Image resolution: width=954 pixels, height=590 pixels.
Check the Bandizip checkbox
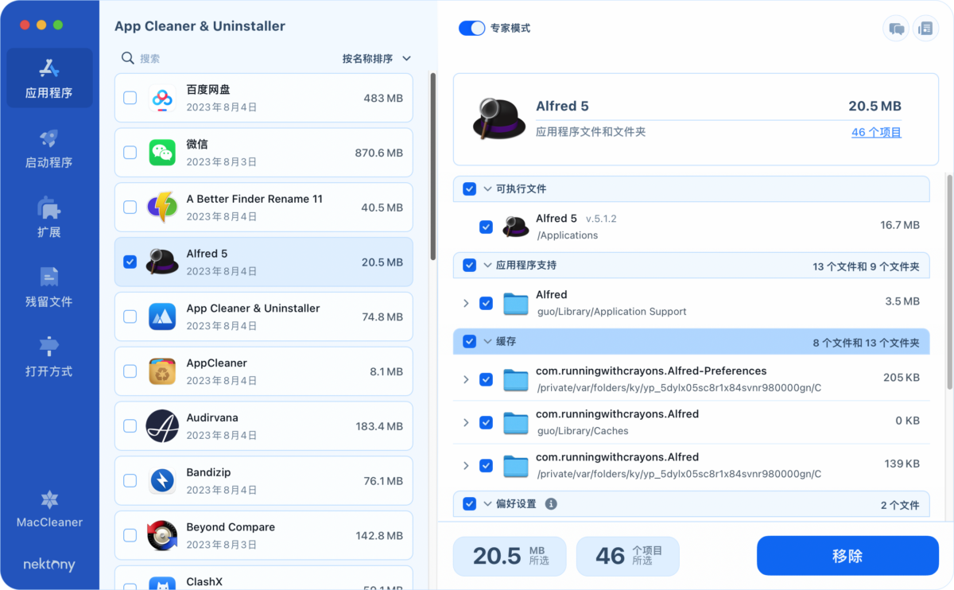130,481
